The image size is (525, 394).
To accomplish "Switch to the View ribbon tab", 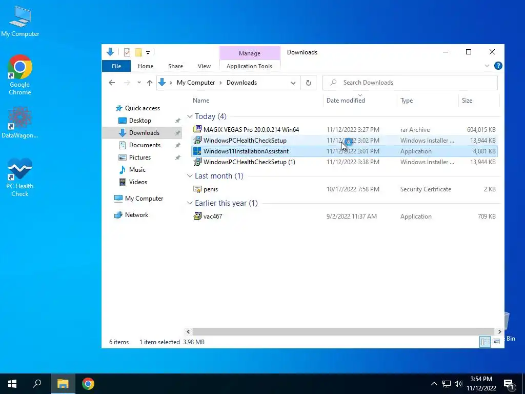I will coord(204,66).
